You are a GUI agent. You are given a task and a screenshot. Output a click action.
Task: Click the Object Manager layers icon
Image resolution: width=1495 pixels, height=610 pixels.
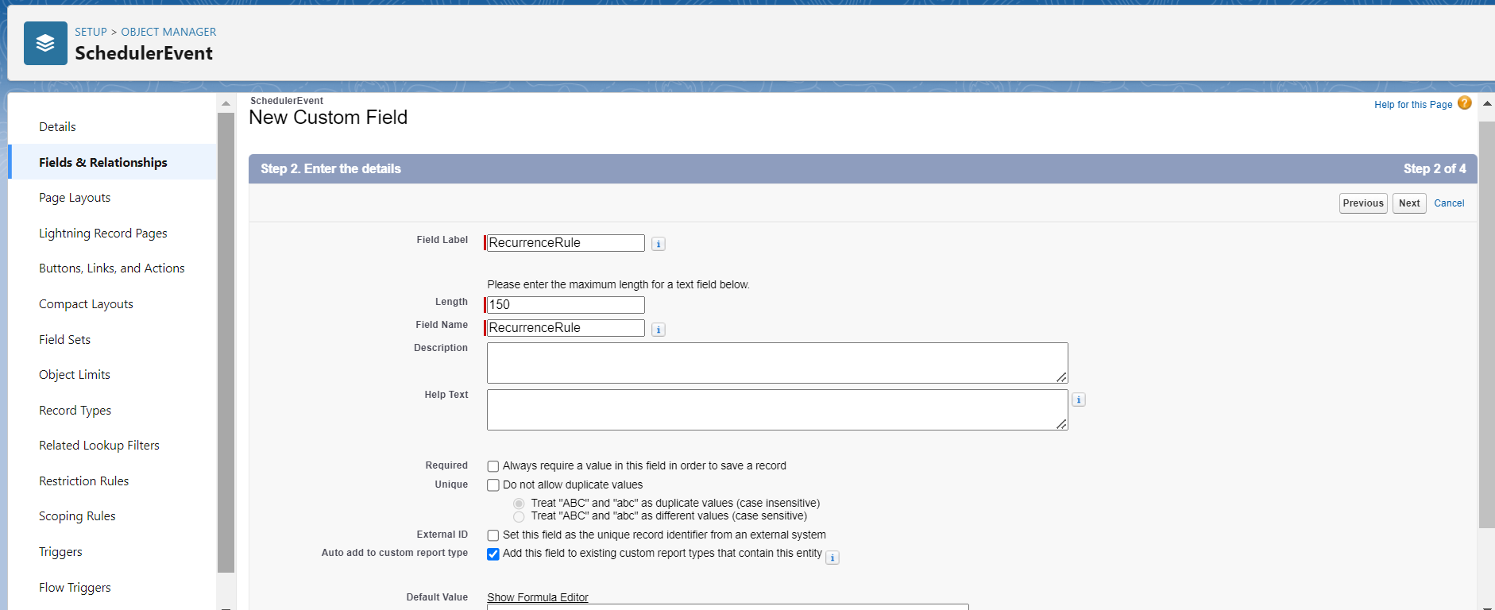tap(45, 43)
